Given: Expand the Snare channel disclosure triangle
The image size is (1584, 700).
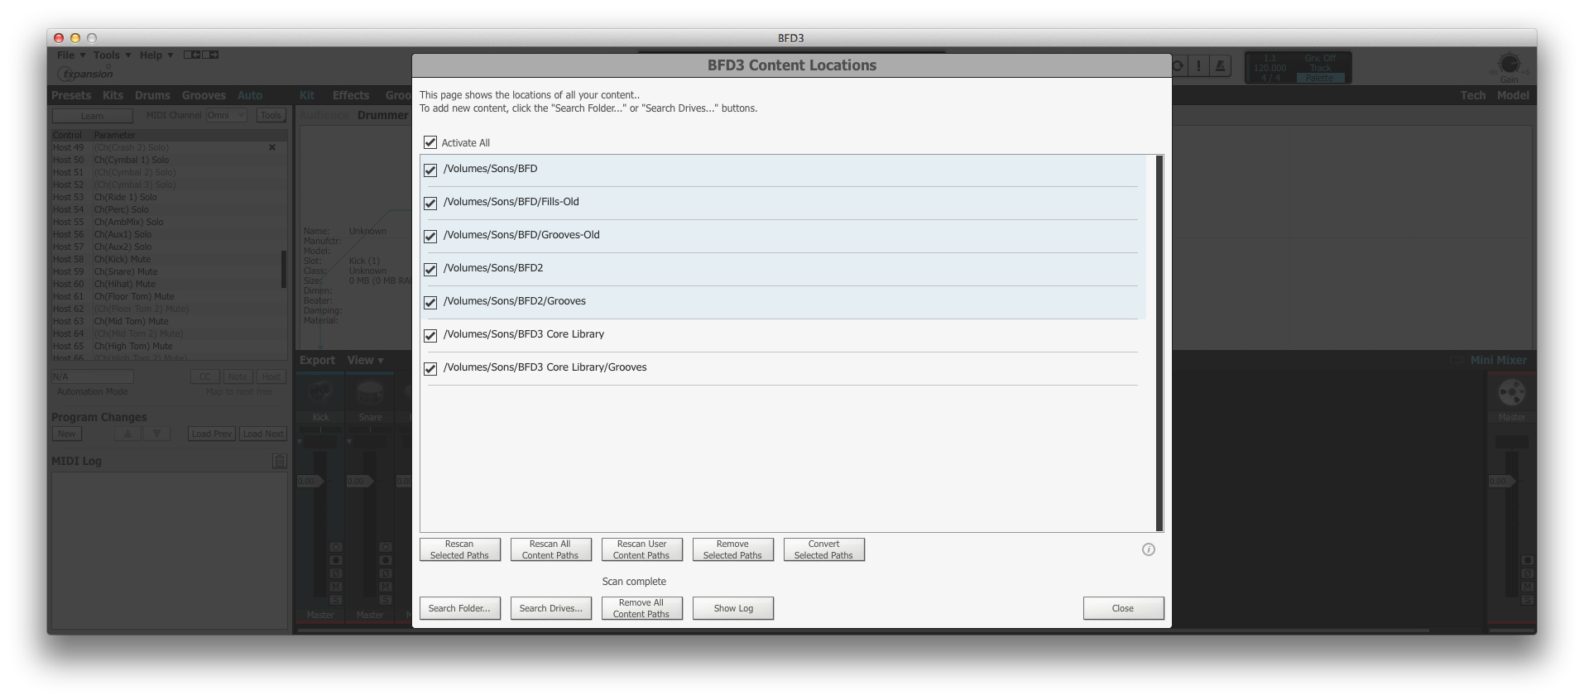Looking at the screenshot, I should pyautogui.click(x=349, y=442).
